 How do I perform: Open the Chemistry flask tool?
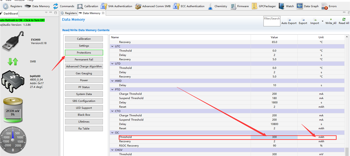(210, 6)
